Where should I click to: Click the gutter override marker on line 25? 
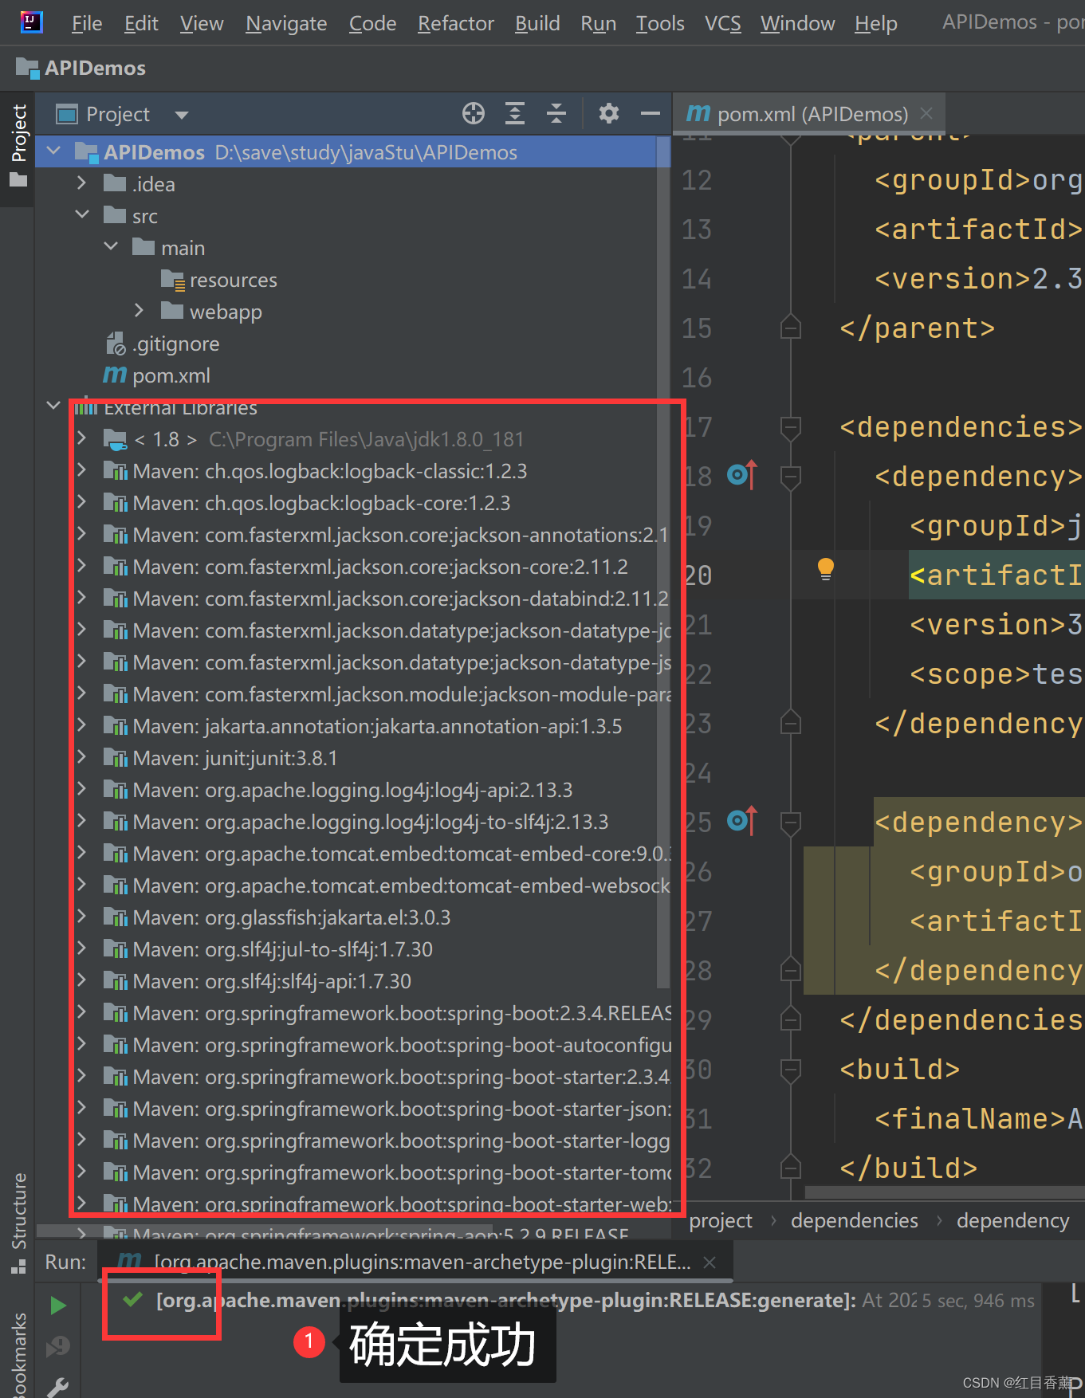tap(742, 821)
